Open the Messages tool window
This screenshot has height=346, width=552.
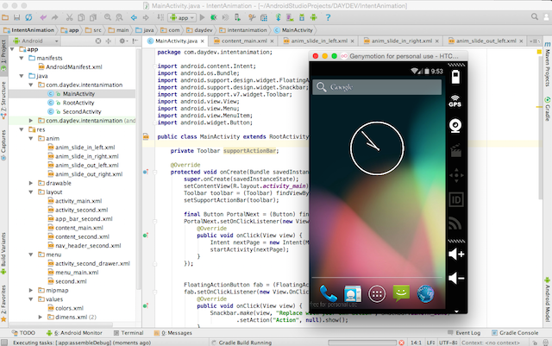173,332
